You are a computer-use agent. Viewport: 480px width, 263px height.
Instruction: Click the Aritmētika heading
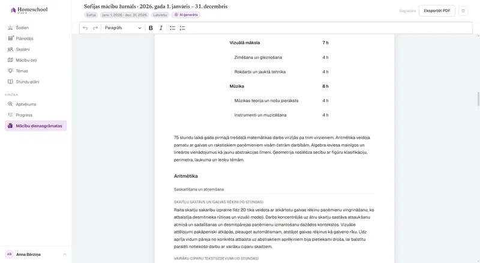(x=186, y=176)
